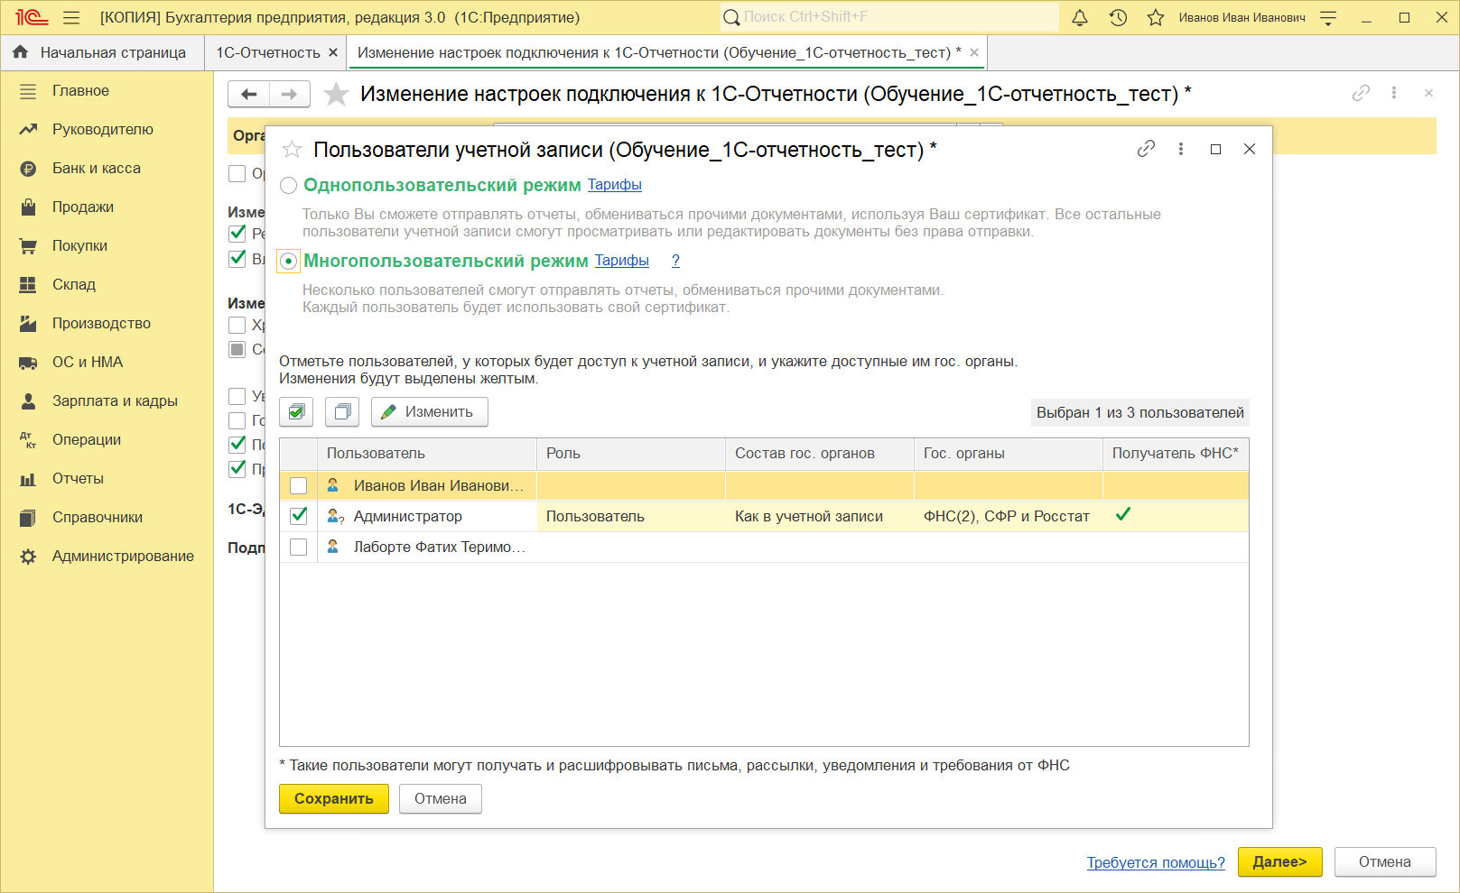Click Пользователь column header

pos(427,454)
